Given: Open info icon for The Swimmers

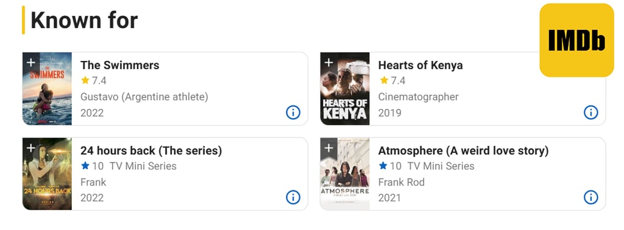Looking at the screenshot, I should [x=293, y=113].
